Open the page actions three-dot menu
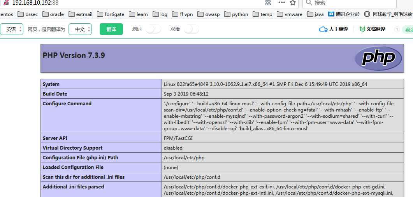This screenshot has height=197, width=413. 281,3
